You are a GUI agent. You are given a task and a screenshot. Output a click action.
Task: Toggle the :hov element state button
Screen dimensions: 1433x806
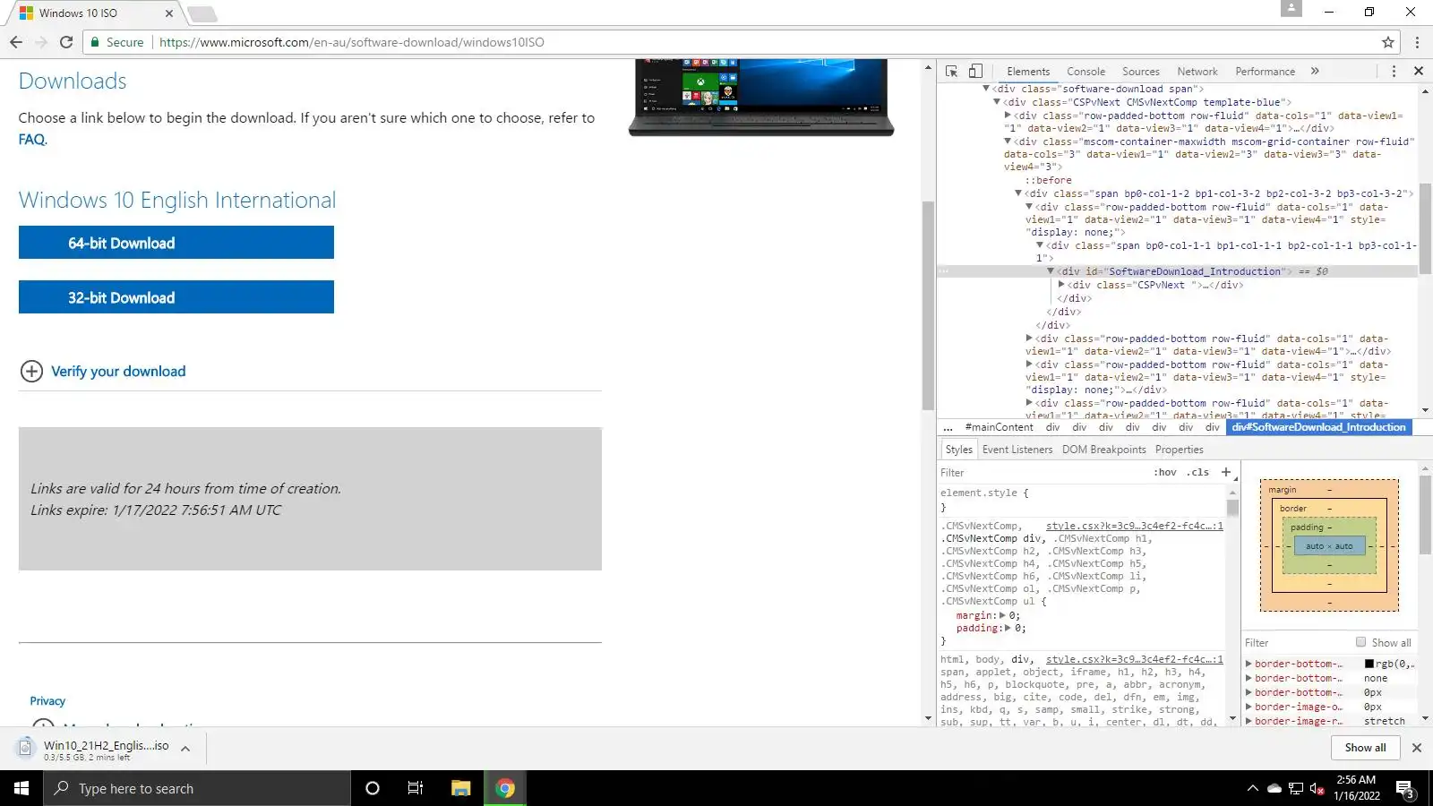pos(1165,472)
